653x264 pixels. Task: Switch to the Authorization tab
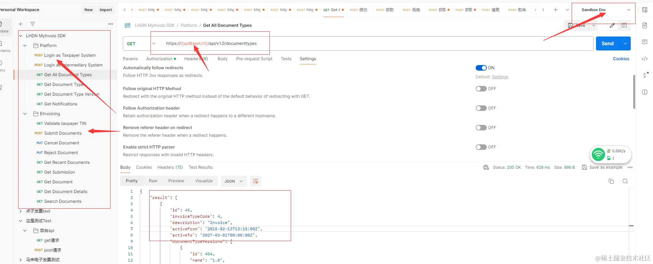tap(161, 59)
